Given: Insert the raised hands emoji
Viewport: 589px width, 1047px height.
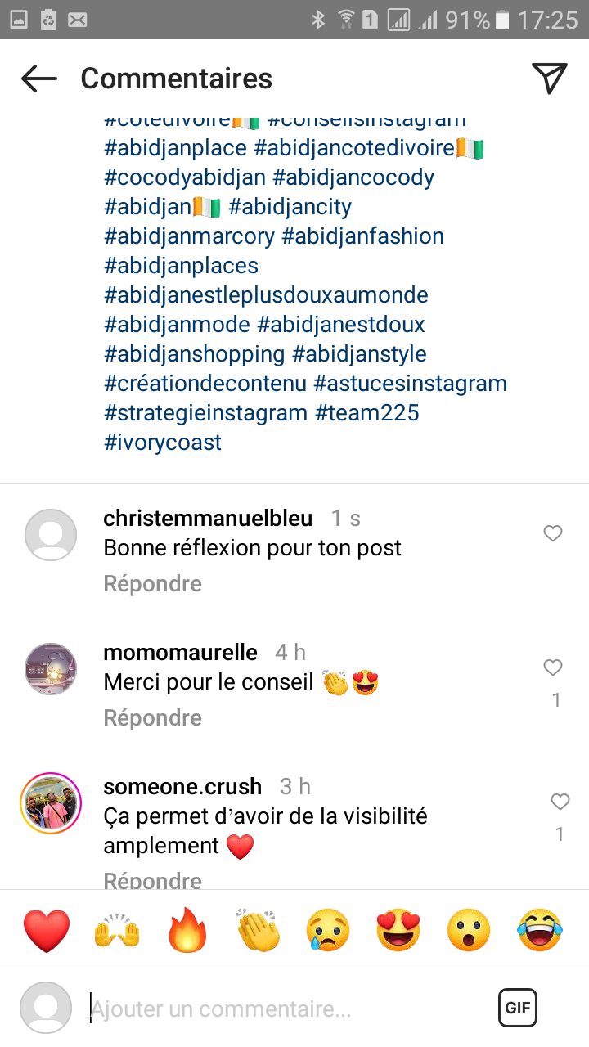Looking at the screenshot, I should (117, 930).
